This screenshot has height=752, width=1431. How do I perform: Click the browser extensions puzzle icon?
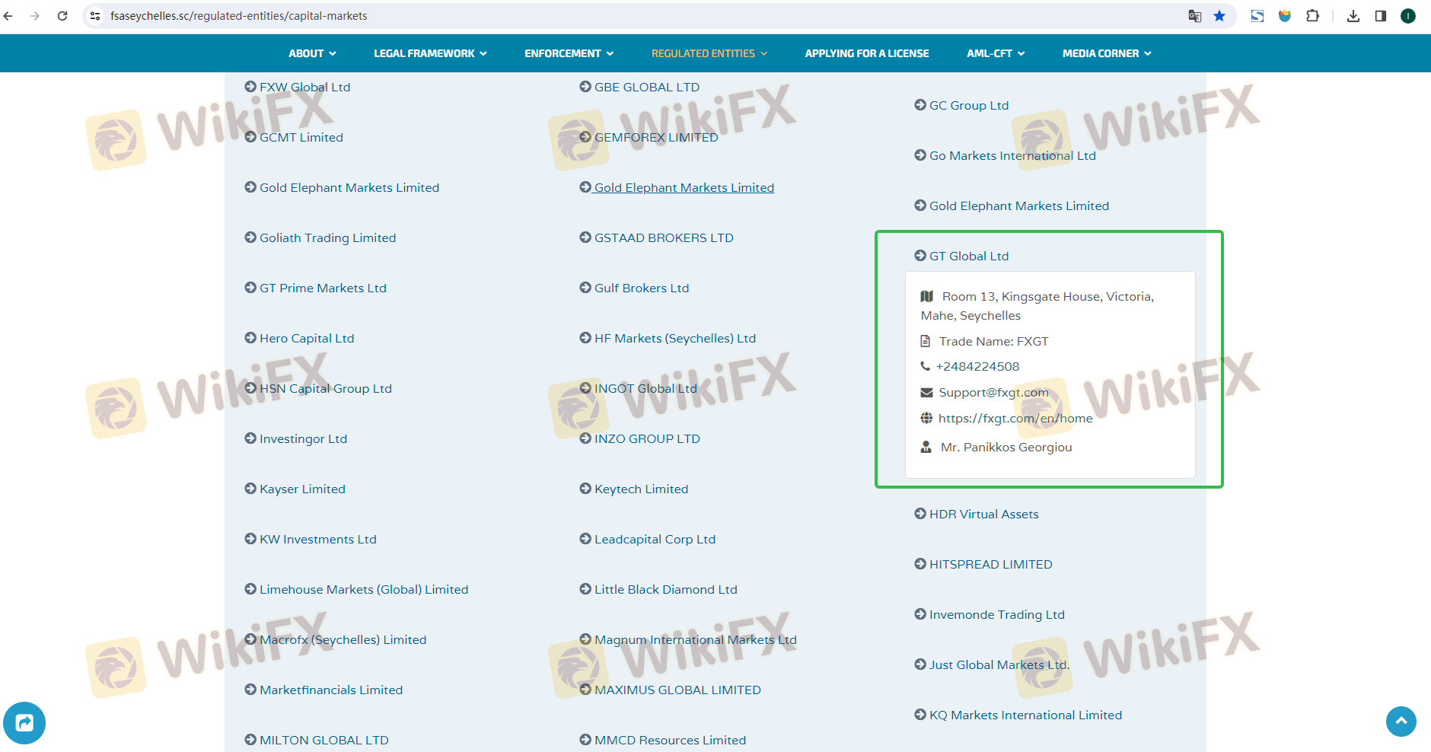(1312, 16)
